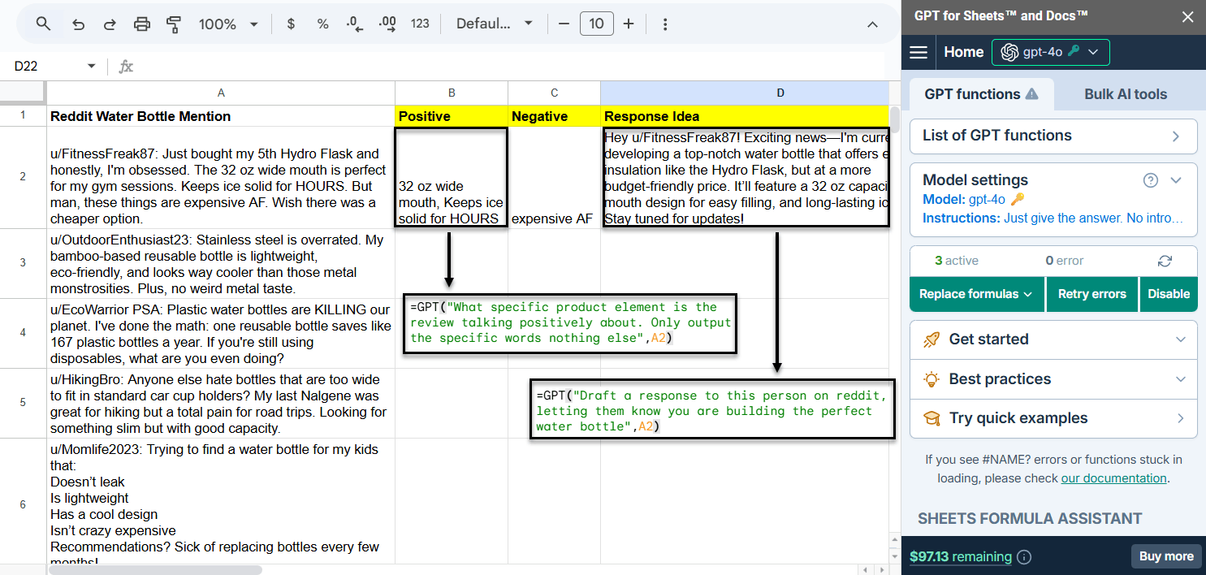Decrease decimal places
This screenshot has height=575, width=1206.
(x=355, y=24)
